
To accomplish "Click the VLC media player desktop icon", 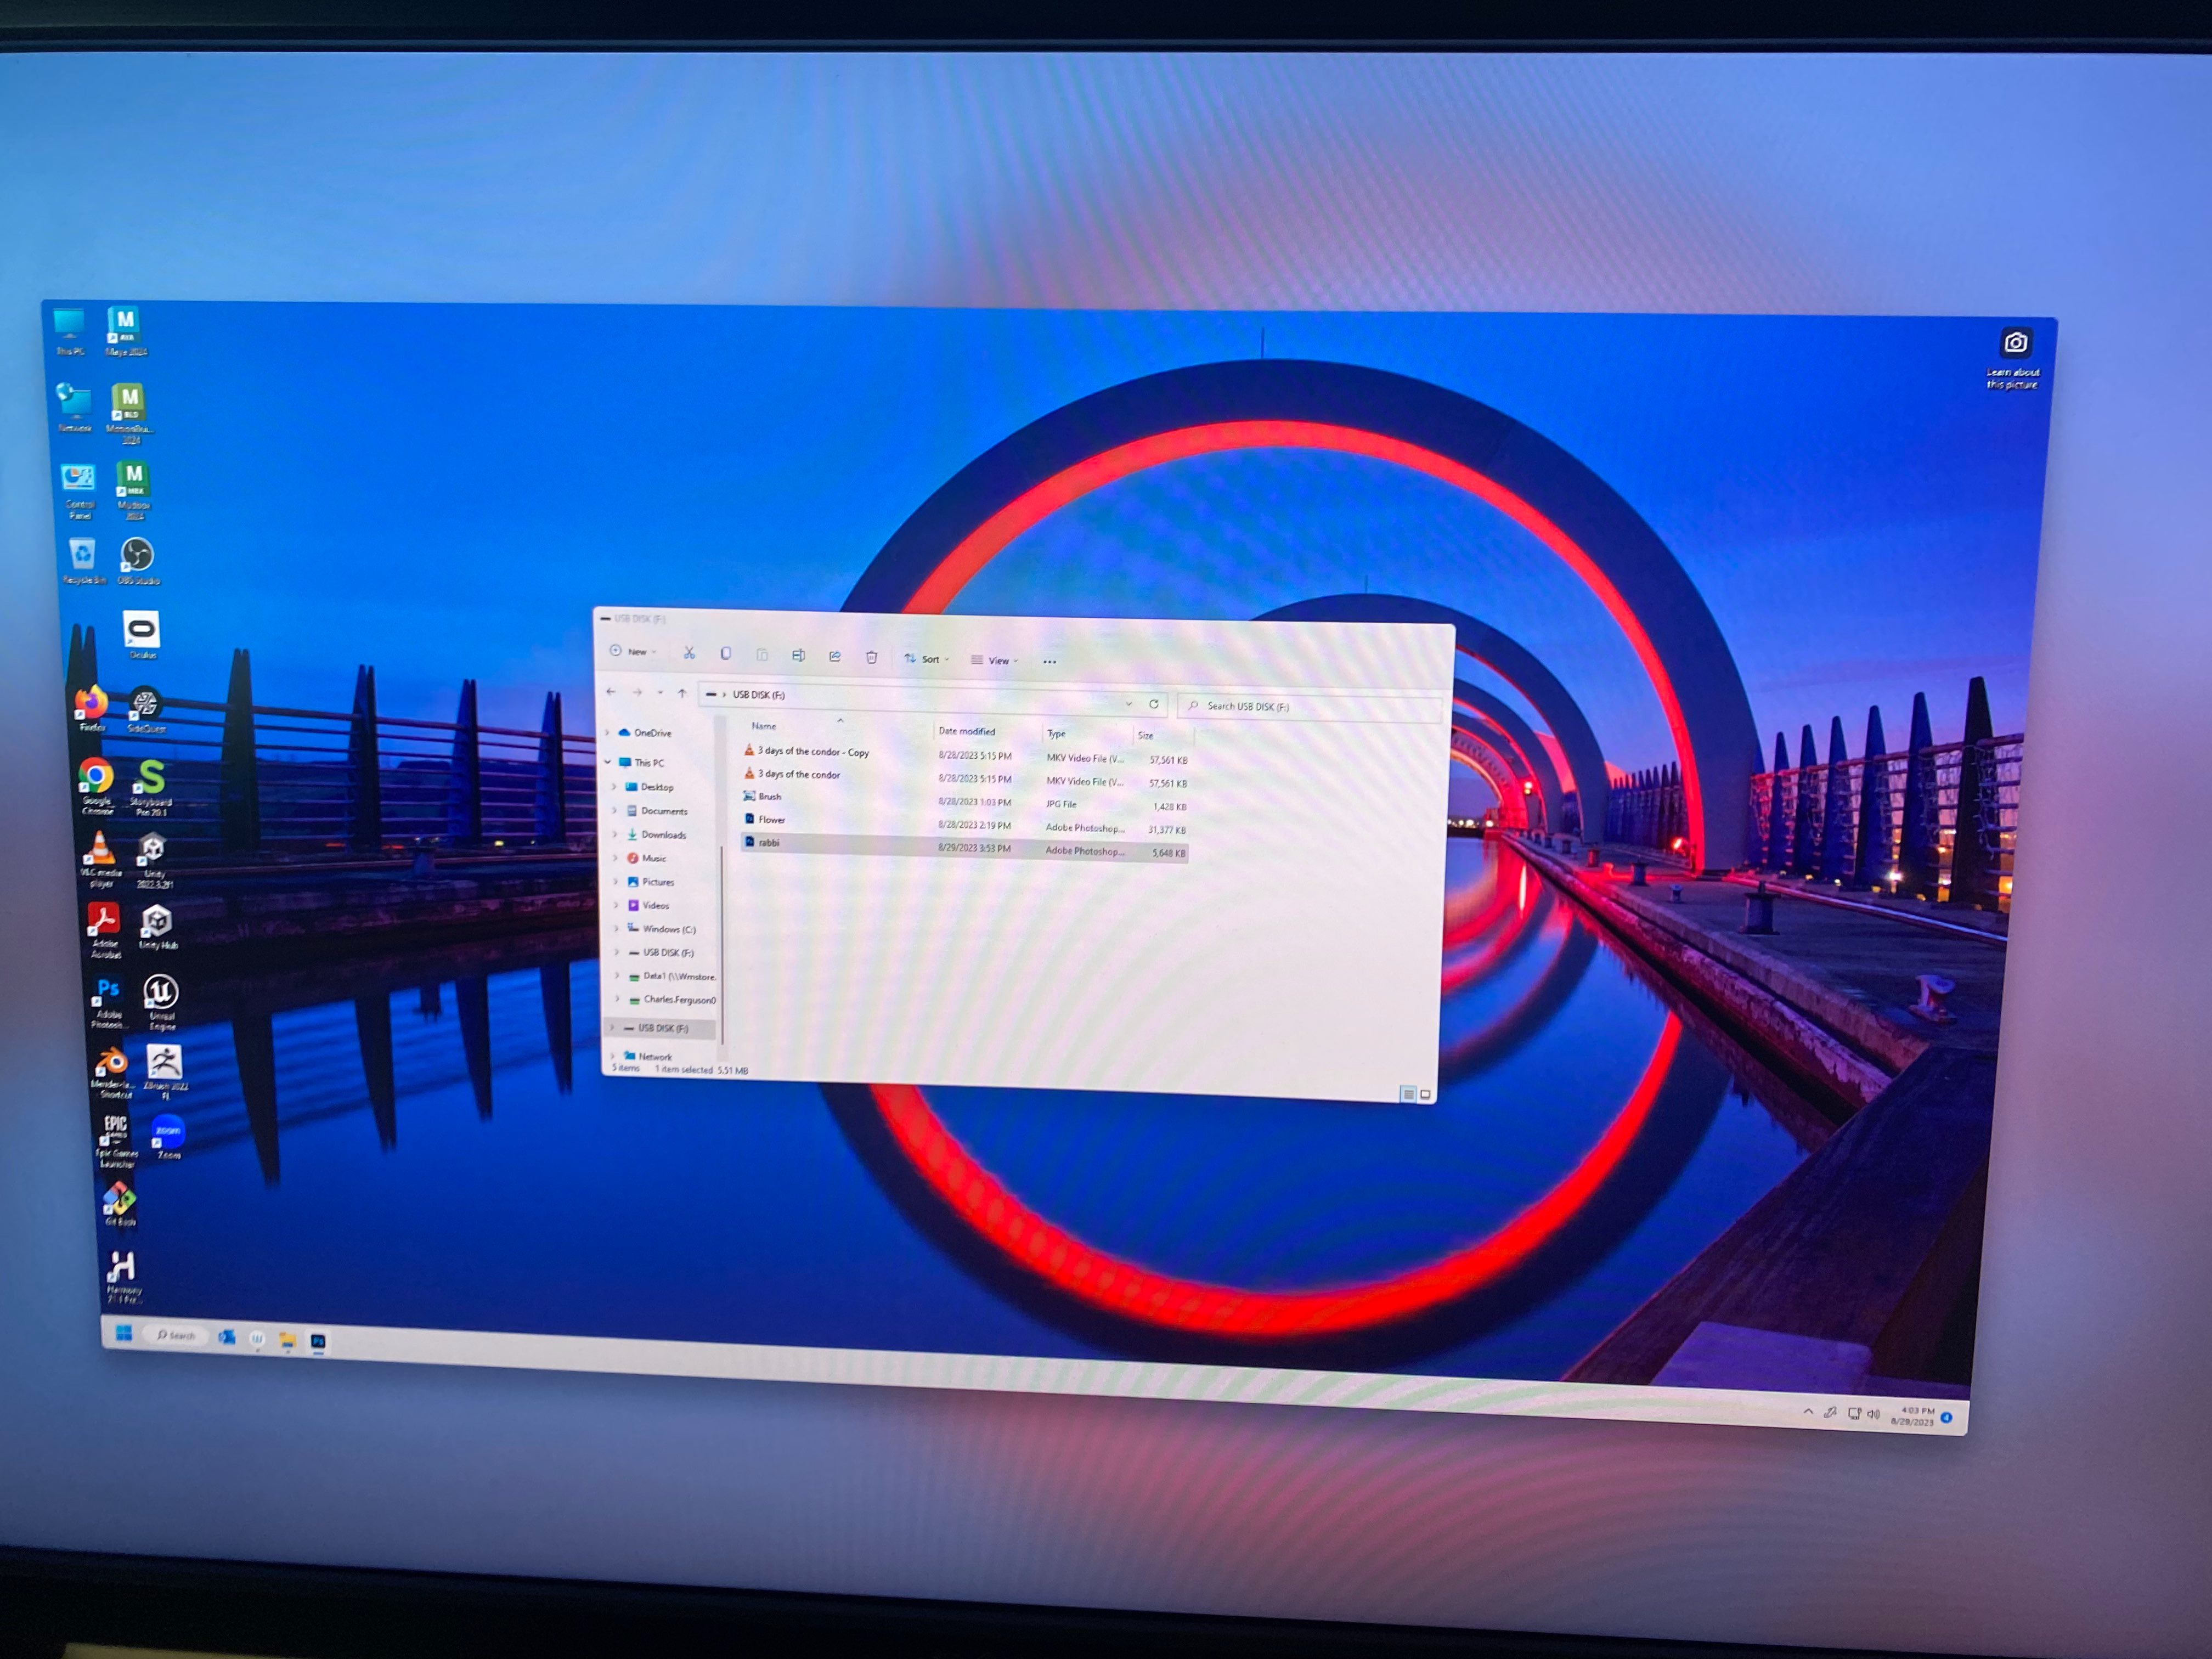I will point(100,859).
